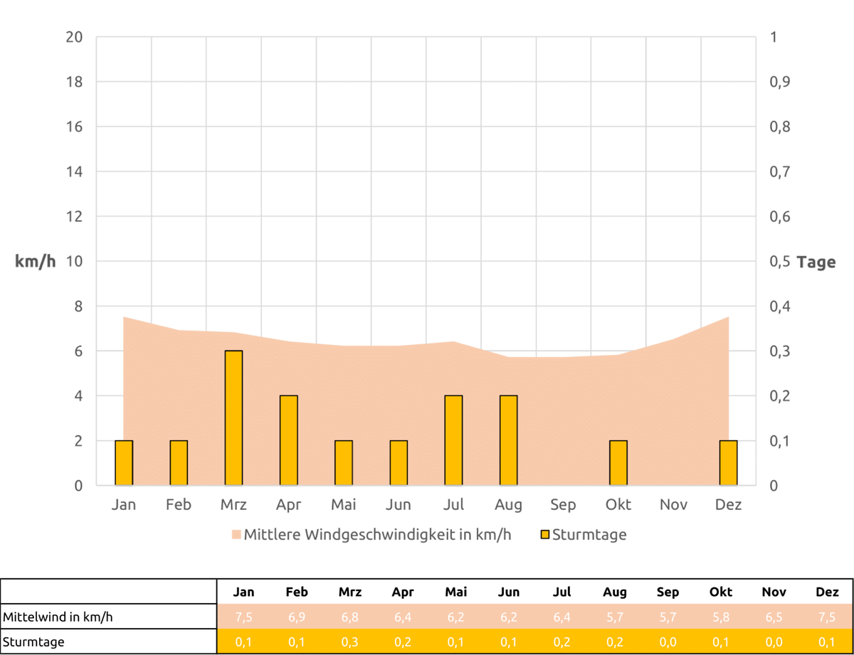Click the bold km/h left axis title
Image resolution: width=854 pixels, height=655 pixels.
[36, 262]
